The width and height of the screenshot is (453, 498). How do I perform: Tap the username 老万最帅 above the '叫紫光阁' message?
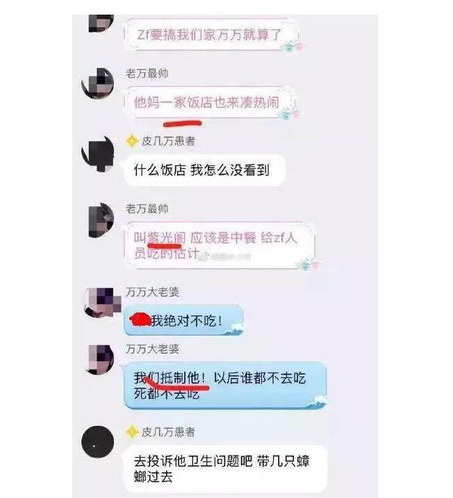[x=147, y=209]
